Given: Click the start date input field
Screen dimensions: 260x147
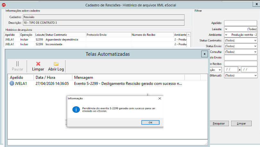Looking at the screenshot, I should pos(231,69).
